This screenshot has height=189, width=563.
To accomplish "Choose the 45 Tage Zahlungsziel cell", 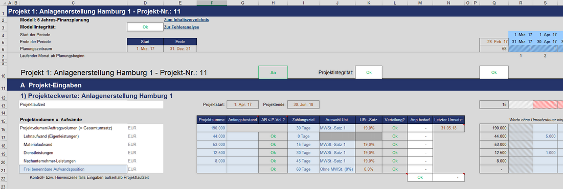I will pyautogui.click(x=303, y=161).
